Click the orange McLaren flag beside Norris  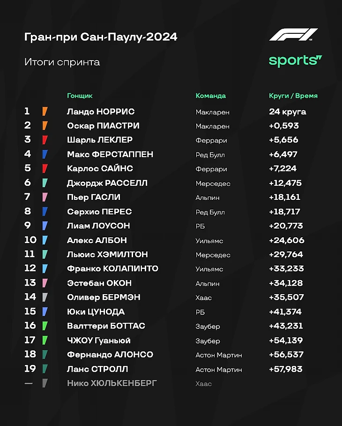45,112
